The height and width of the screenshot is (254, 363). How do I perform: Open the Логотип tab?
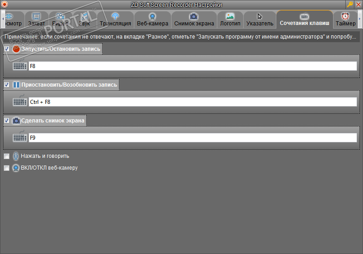(230, 20)
